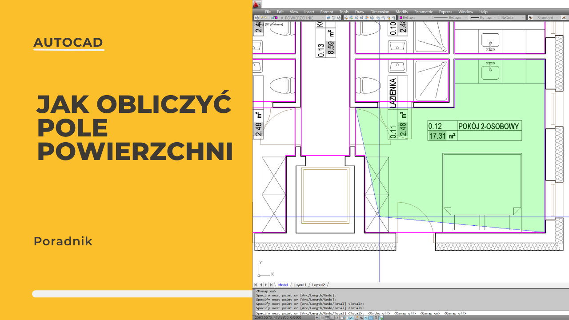This screenshot has height=320, width=569.
Task: Open the View menu
Action: (294, 12)
